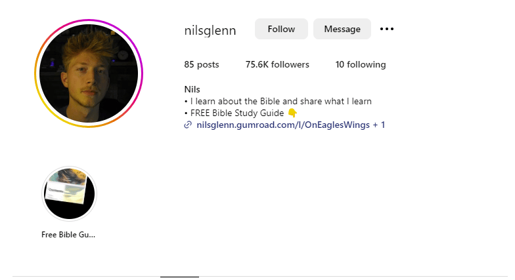This screenshot has height=280, width=515.
Task: Click the display name 'Nils'
Action: [x=192, y=89]
